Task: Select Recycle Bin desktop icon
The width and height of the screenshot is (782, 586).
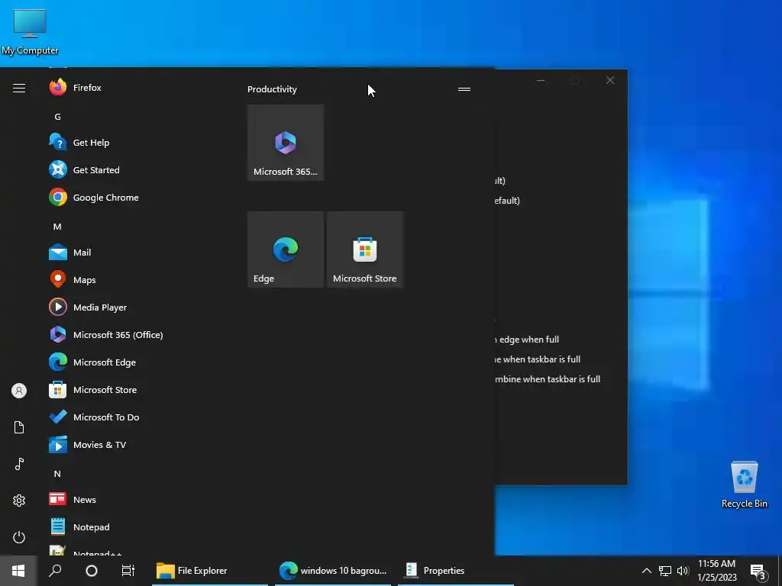Action: [744, 485]
